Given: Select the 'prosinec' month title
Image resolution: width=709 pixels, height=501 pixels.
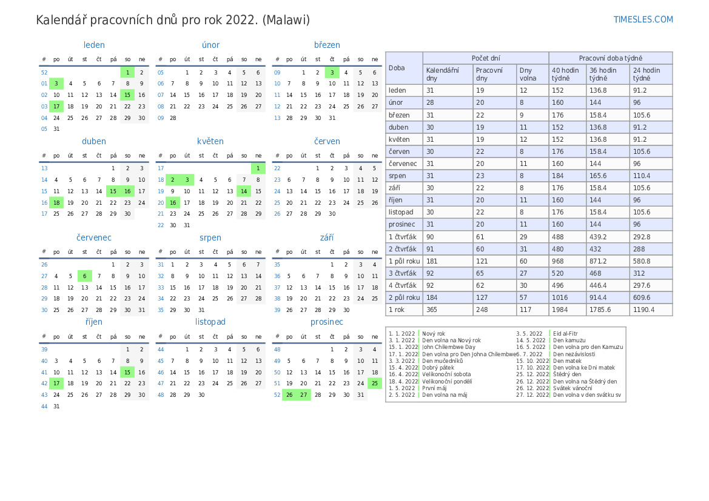Looking at the screenshot, I should click(x=327, y=322).
